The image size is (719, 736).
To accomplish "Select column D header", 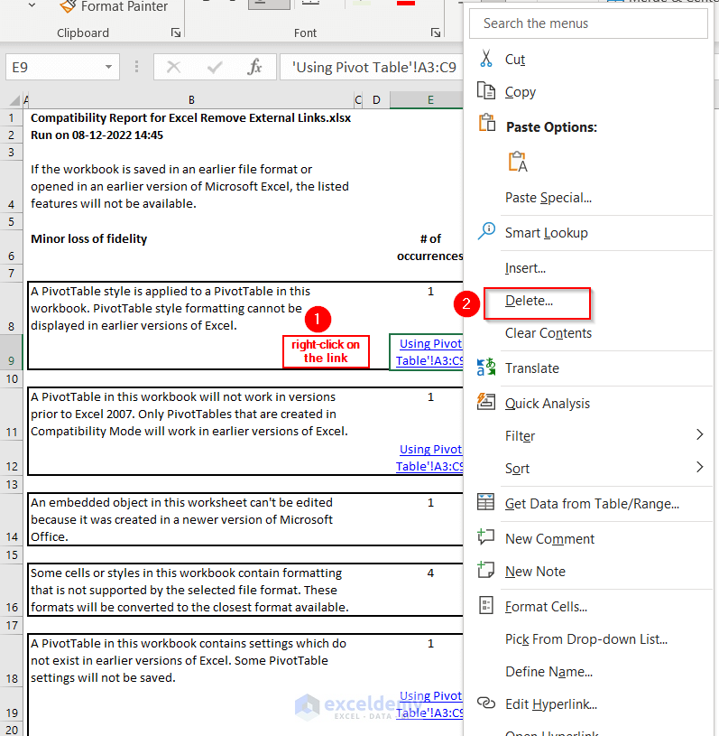I will pos(376,100).
